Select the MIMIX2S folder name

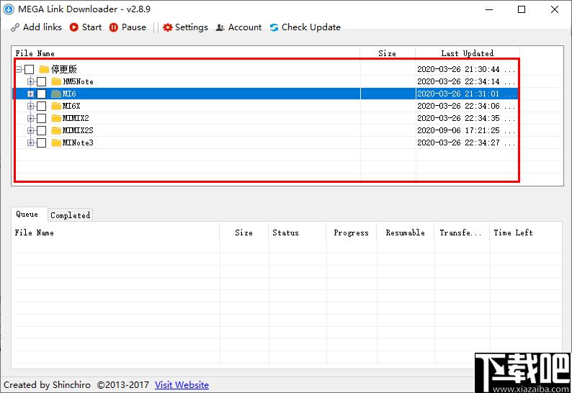(78, 130)
